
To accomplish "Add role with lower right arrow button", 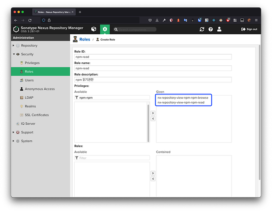I will [x=153, y=173].
